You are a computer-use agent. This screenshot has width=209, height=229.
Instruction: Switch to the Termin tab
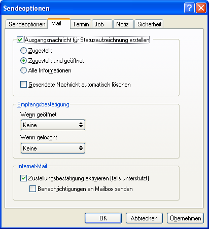coord(81,24)
